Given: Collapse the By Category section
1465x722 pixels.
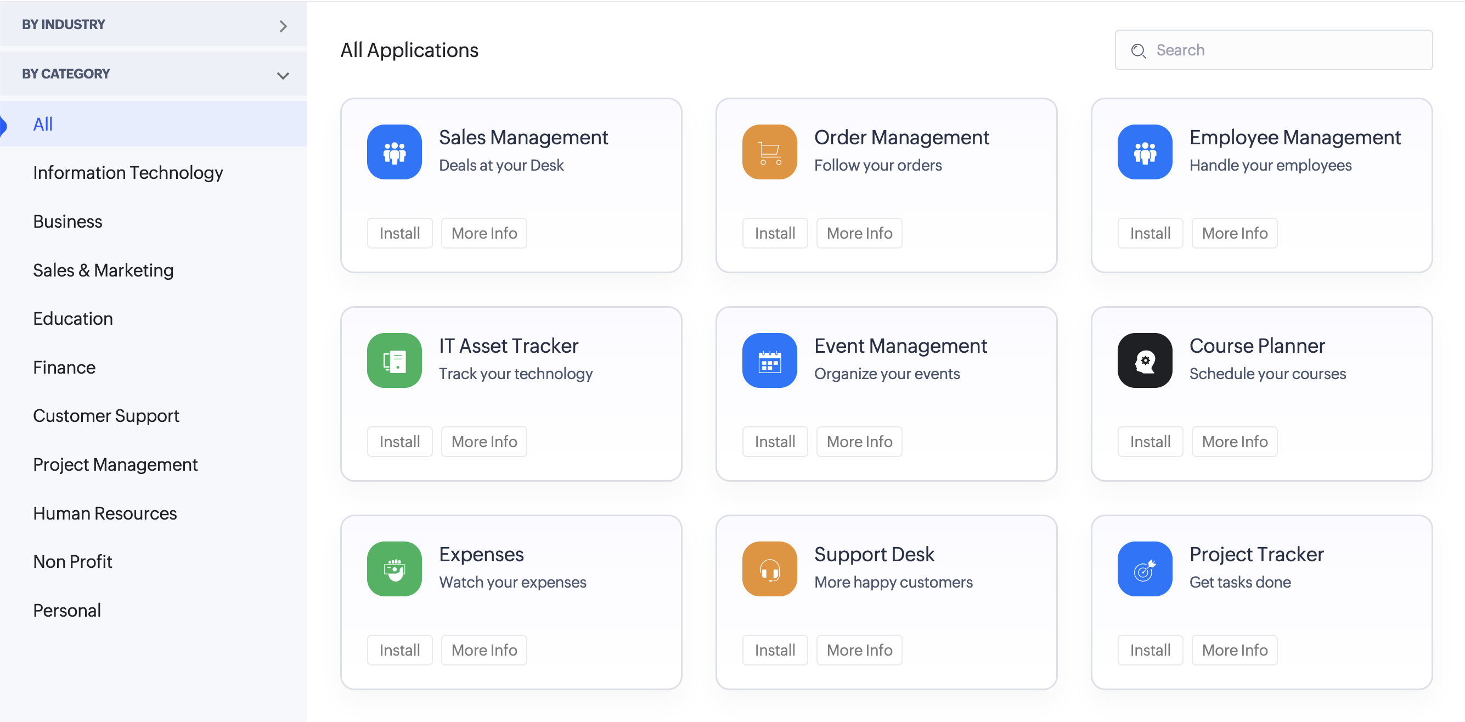Looking at the screenshot, I should pos(283,75).
